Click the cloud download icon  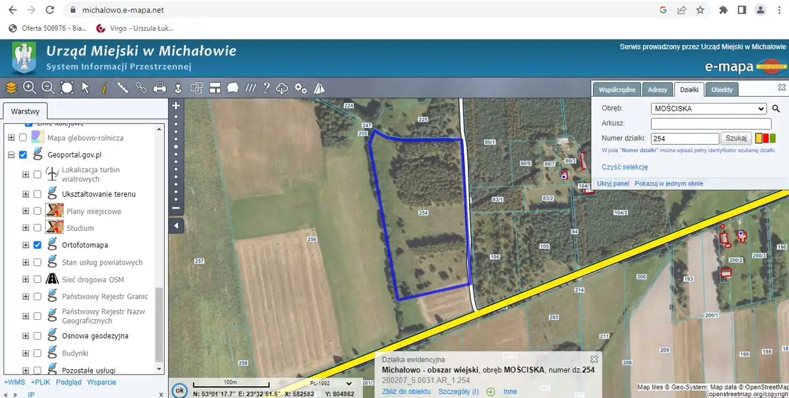click(x=282, y=87)
